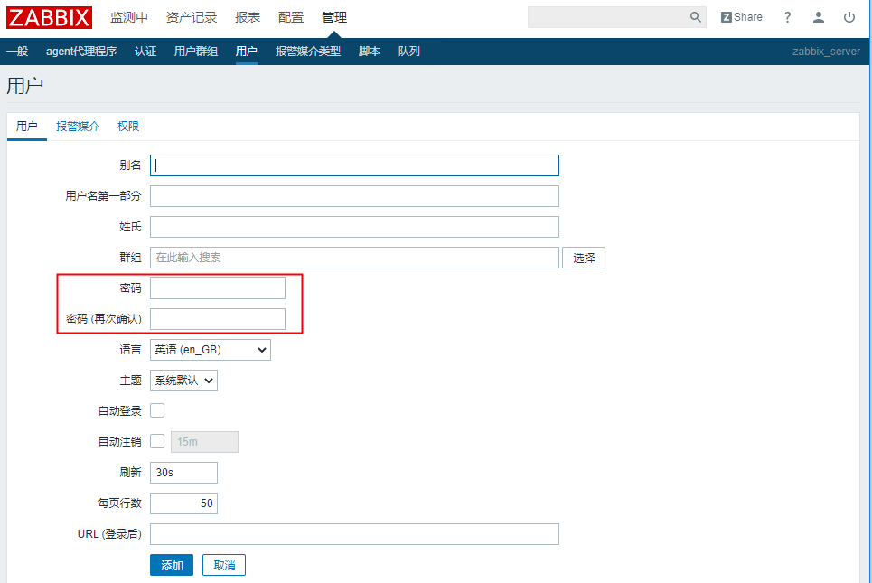
Task: Open the 配置 menu
Action: coord(291,17)
